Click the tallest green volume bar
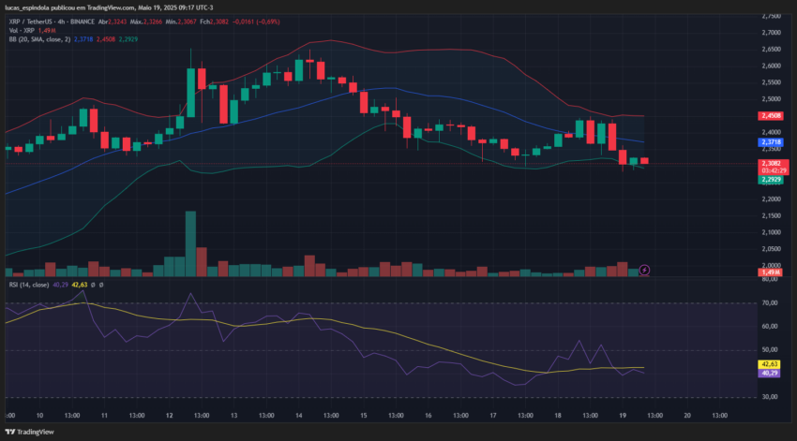Viewport: 797px width, 441px height. [x=190, y=243]
